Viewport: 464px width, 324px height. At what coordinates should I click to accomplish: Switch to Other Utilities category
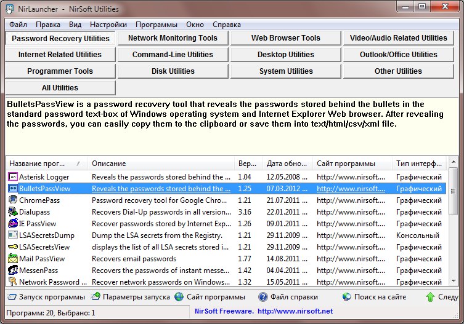pos(398,71)
